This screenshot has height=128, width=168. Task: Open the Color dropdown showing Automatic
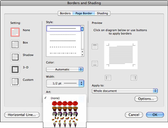[x=65, y=69]
